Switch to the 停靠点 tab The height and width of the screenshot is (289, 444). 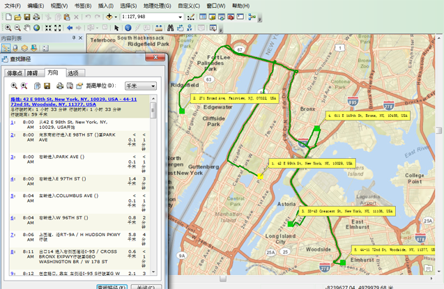(x=15, y=72)
